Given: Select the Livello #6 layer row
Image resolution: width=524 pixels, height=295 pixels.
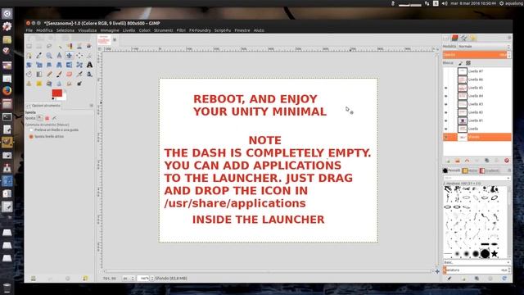Looking at the screenshot, I should point(477,79).
